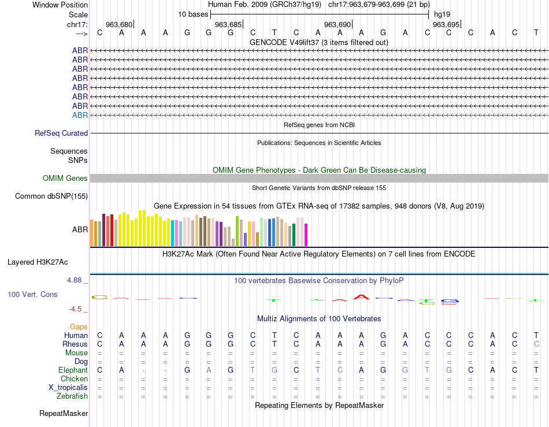This screenshot has width=549, height=427.
Task: Click the lime-green bar in the GTEx chart
Action: click(x=237, y=231)
